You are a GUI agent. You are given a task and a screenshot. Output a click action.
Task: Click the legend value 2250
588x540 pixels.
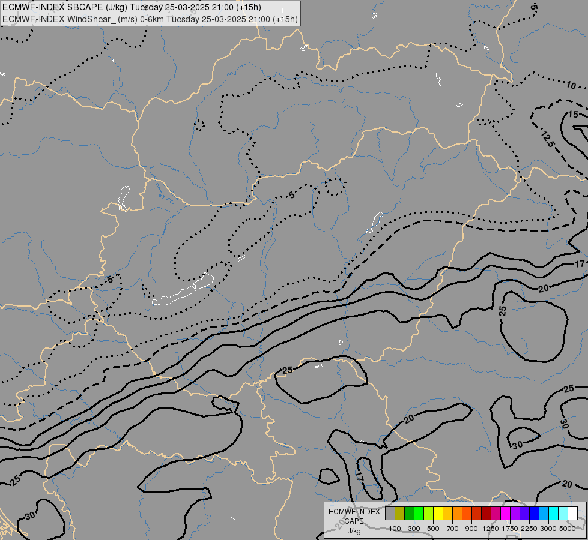529,529
